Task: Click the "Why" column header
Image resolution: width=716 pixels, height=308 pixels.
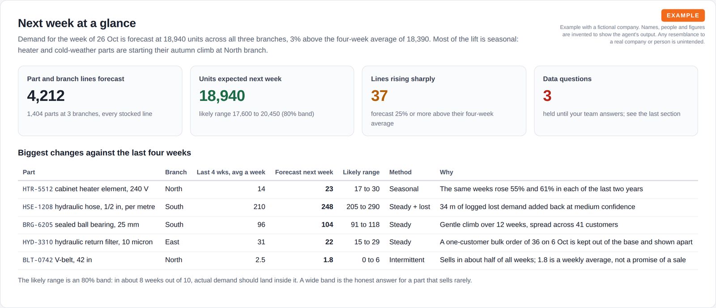Action: point(447,172)
